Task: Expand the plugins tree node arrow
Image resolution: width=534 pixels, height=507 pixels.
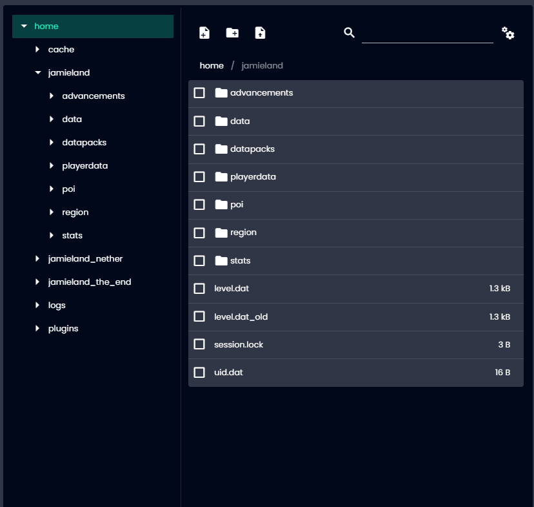Action: 37,328
